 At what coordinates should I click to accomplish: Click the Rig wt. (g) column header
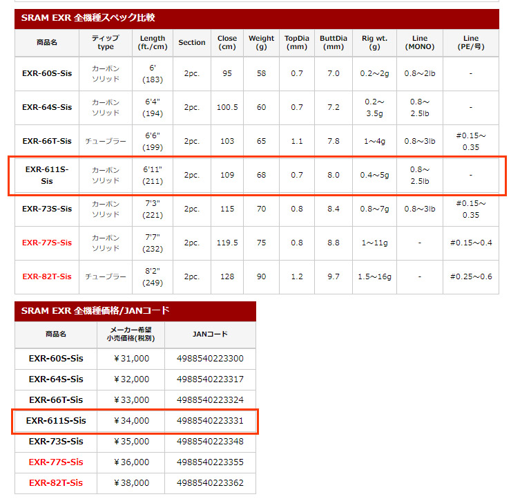click(374, 42)
